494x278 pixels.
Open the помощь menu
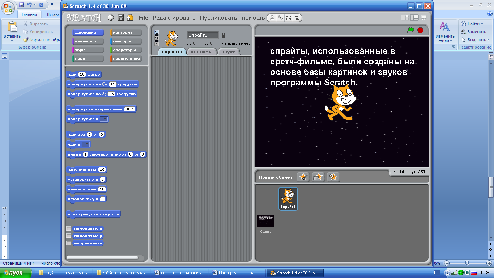[253, 18]
